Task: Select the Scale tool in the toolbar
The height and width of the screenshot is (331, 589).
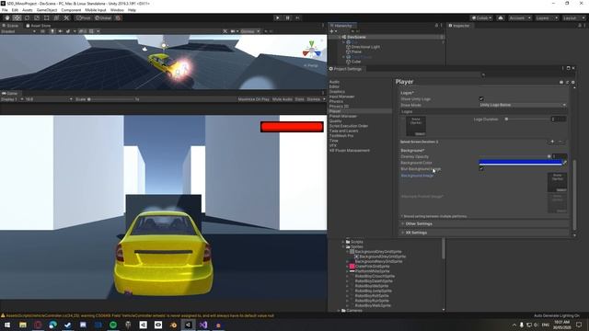Action: coord(37,18)
